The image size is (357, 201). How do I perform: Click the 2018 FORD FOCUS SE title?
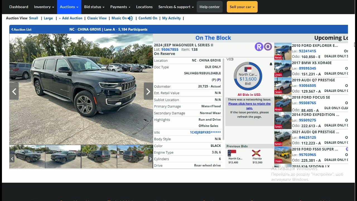pyautogui.click(x=311, y=97)
